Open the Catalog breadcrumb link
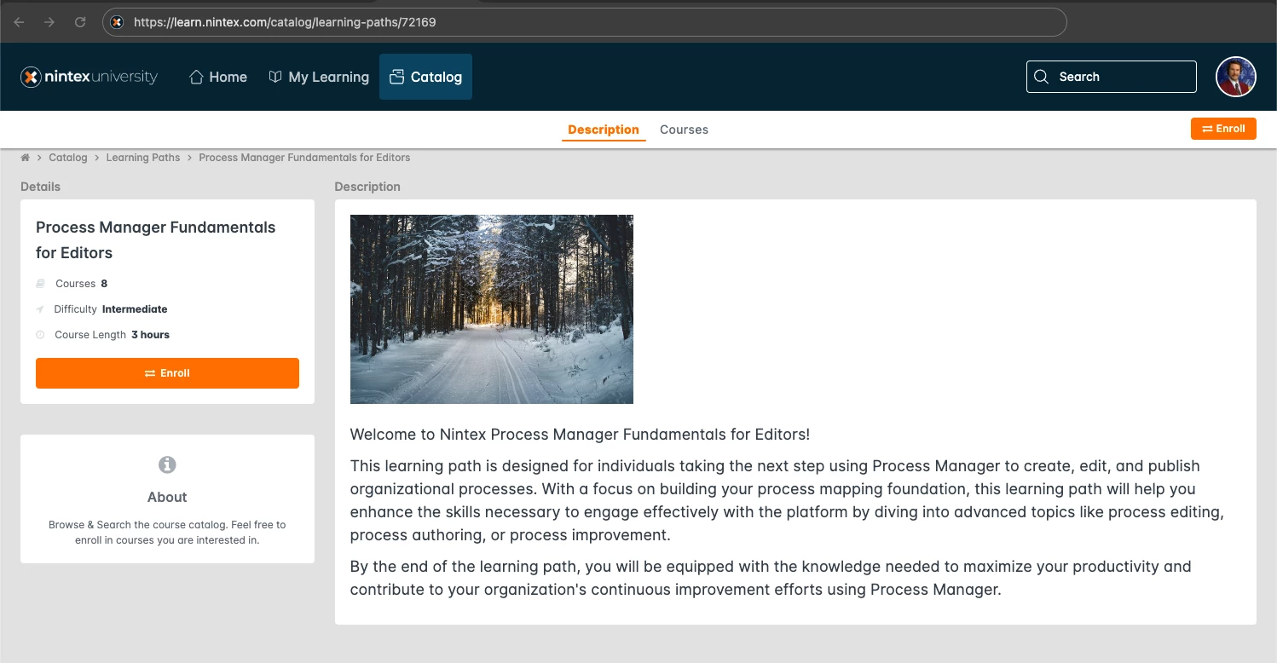Viewport: 1277px width, 663px height. (68, 158)
